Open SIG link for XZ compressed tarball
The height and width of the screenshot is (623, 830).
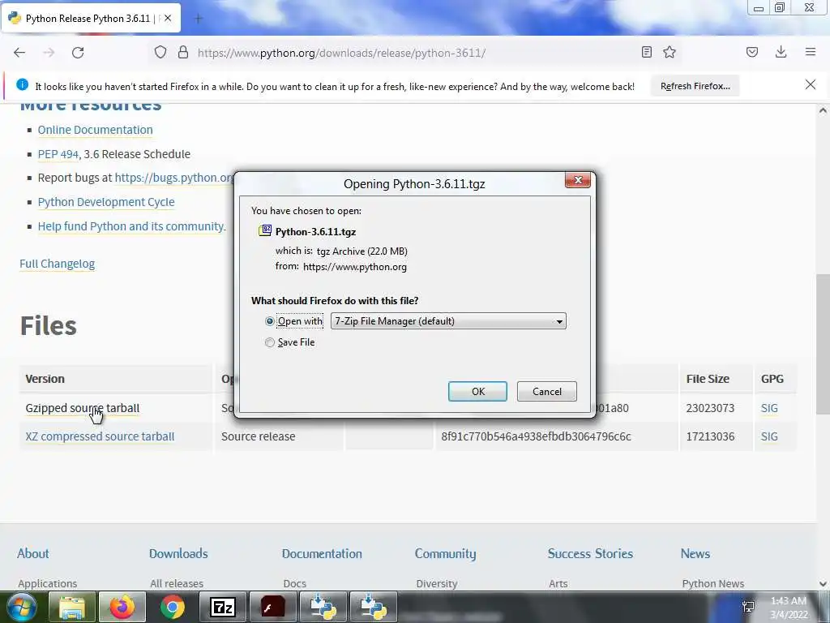click(769, 436)
